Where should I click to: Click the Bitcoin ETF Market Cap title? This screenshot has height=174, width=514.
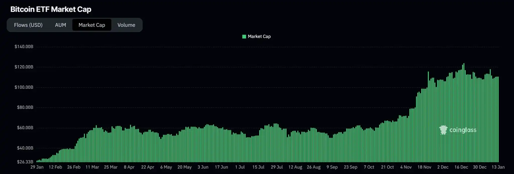[x=51, y=9]
